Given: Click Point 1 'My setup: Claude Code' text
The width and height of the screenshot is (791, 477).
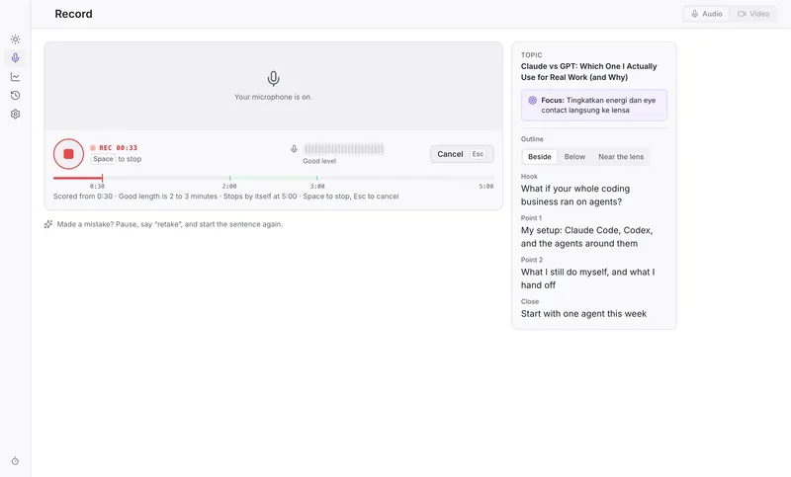Looking at the screenshot, I should click(x=586, y=237).
